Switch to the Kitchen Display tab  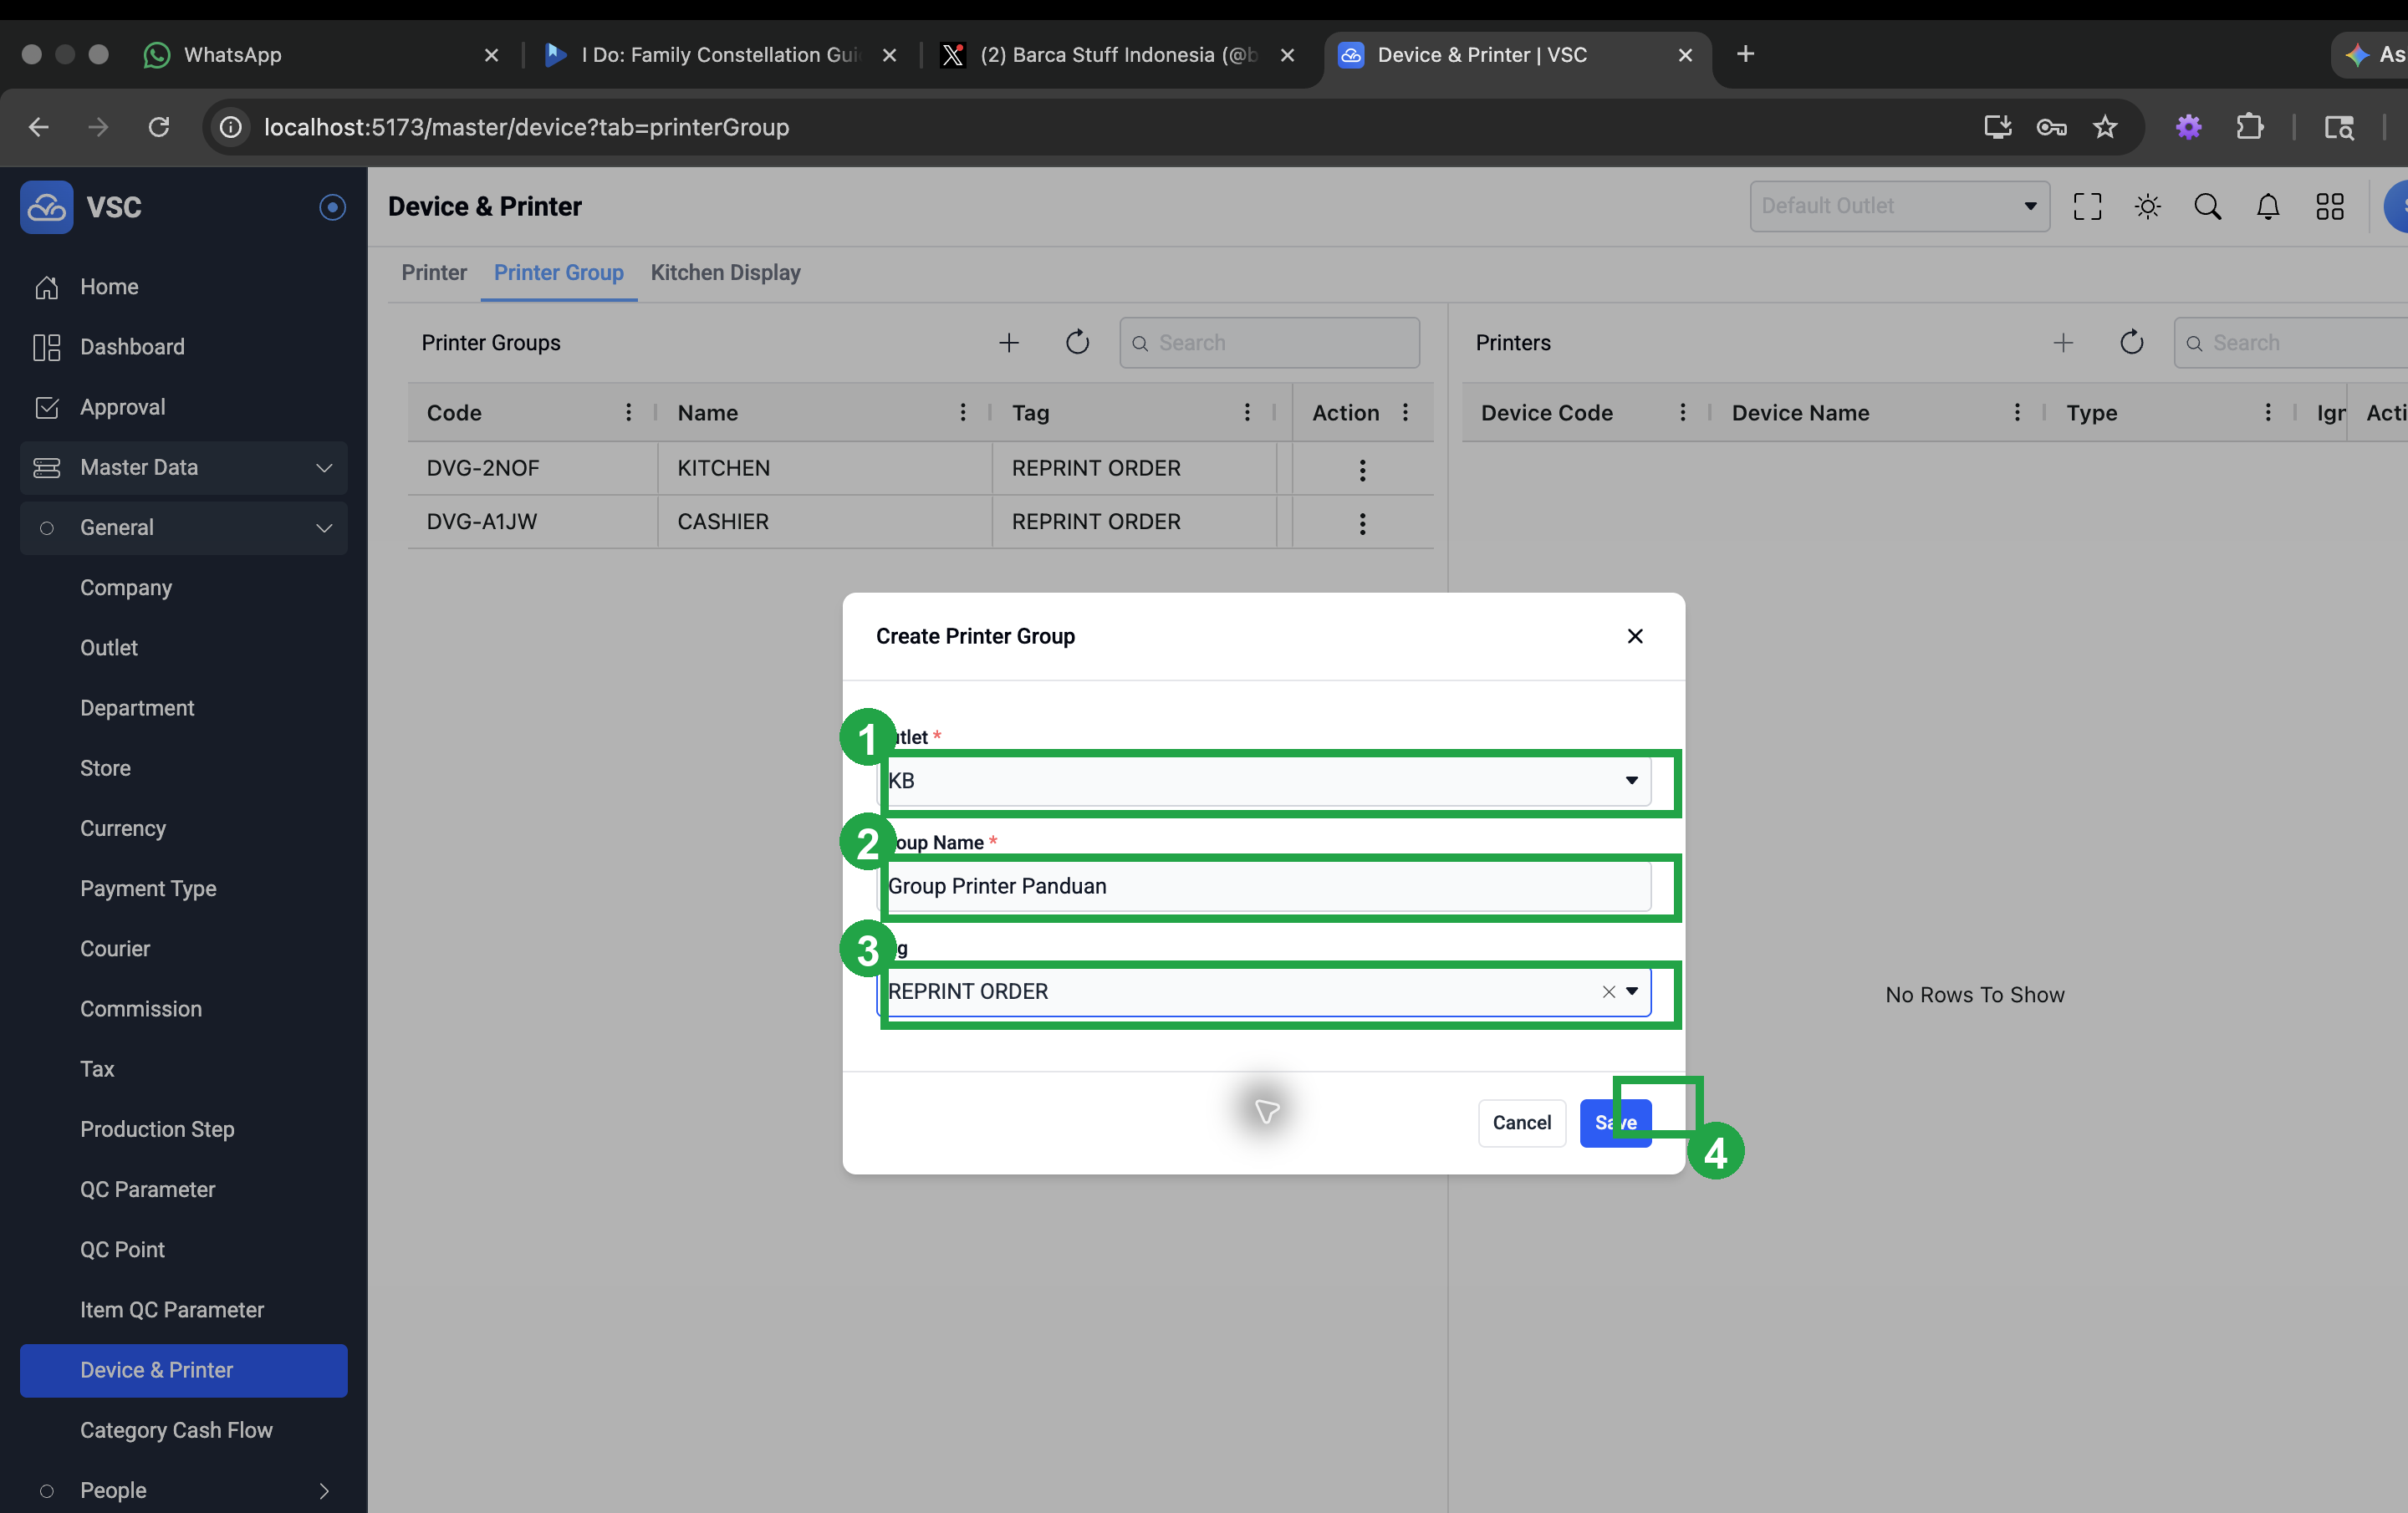pyautogui.click(x=725, y=272)
